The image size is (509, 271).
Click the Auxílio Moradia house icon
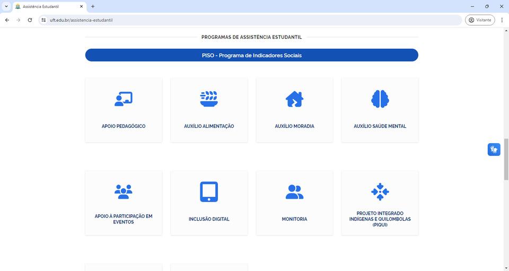tap(294, 99)
